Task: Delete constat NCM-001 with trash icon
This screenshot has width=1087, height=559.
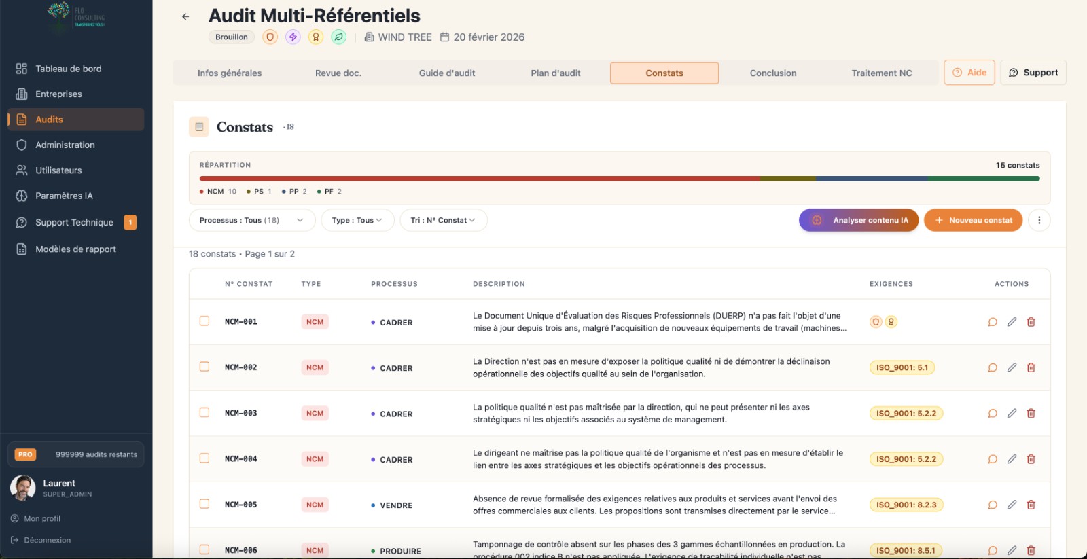Action: tap(1031, 322)
